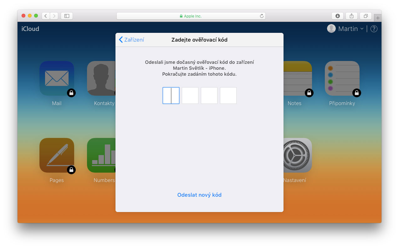Select the second verification code box
Image resolution: width=399 pixels, height=248 pixels.
coord(190,95)
